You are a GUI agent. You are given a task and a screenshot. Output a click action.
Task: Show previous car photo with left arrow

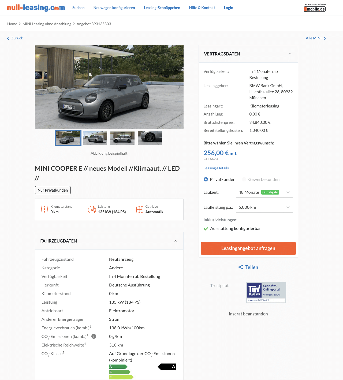pyautogui.click(x=42, y=87)
